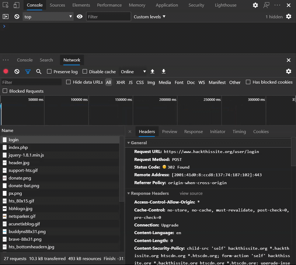Click the request list vertical scrollbar
Screen dimensions: 296x265
tap(122, 169)
